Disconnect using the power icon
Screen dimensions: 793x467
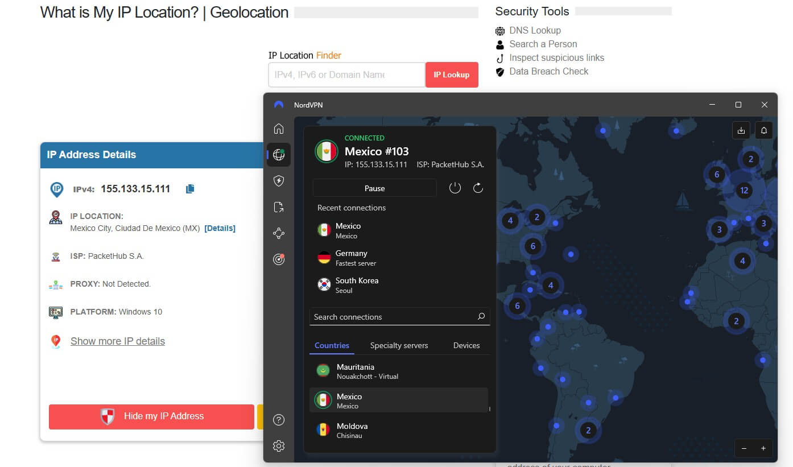click(455, 188)
